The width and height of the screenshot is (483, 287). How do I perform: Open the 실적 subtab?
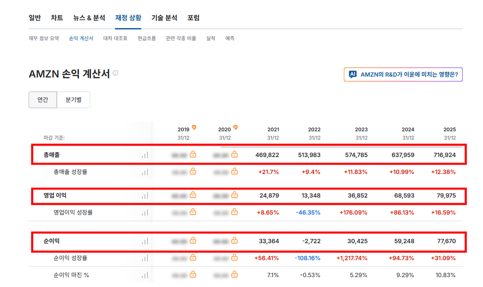pyautogui.click(x=211, y=39)
